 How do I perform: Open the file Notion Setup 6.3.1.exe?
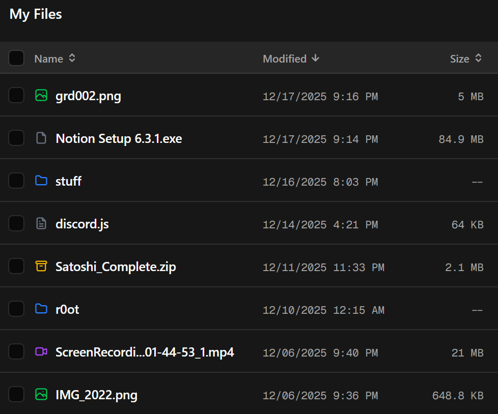pyautogui.click(x=119, y=138)
